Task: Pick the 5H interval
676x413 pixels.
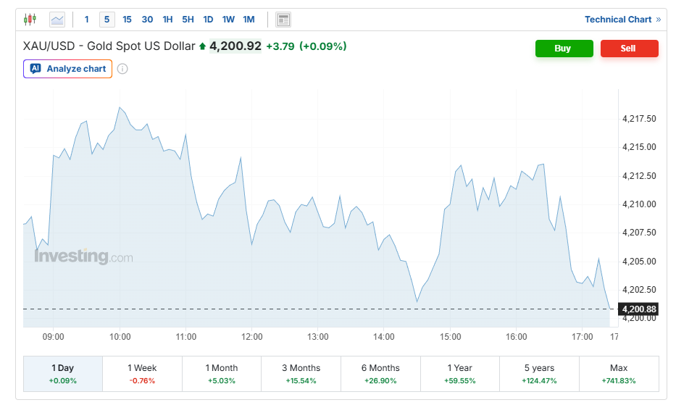Action: click(188, 20)
